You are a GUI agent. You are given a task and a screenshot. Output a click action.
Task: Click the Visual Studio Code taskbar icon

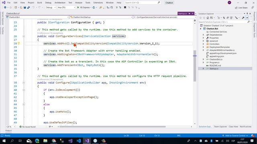pos(79,141)
